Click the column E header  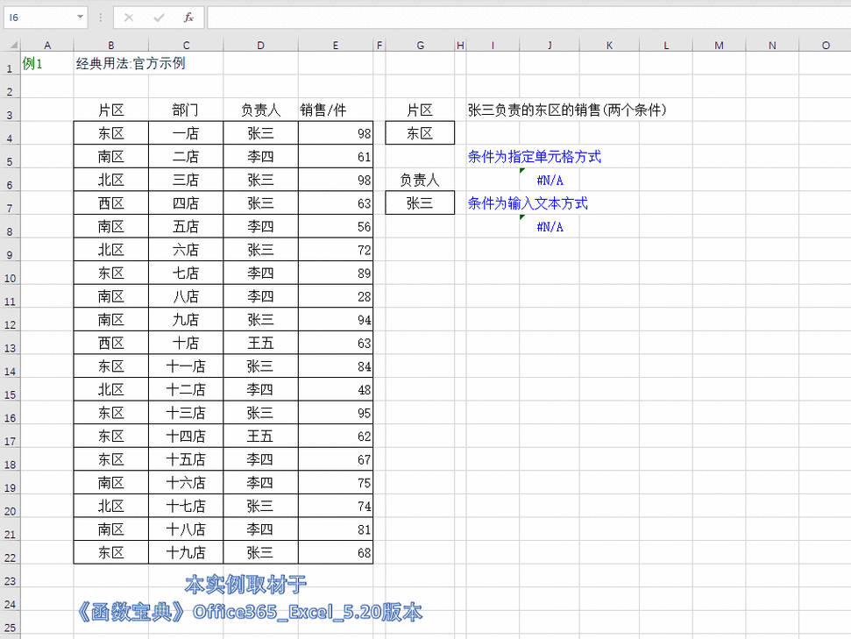(336, 44)
